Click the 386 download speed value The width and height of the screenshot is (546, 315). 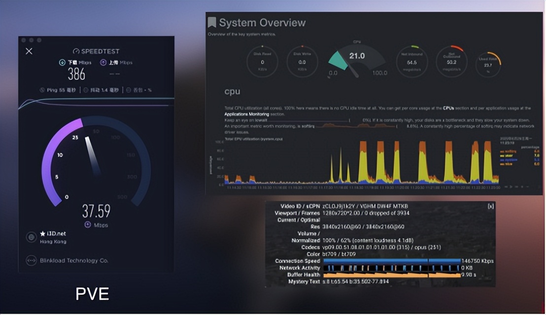pos(76,74)
